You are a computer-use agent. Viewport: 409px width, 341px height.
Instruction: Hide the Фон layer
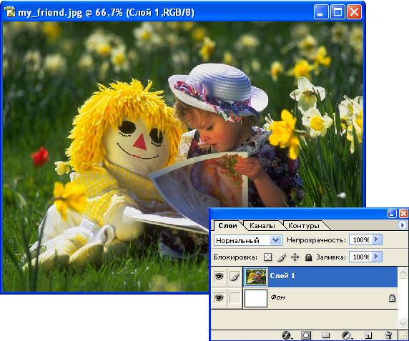tap(219, 297)
